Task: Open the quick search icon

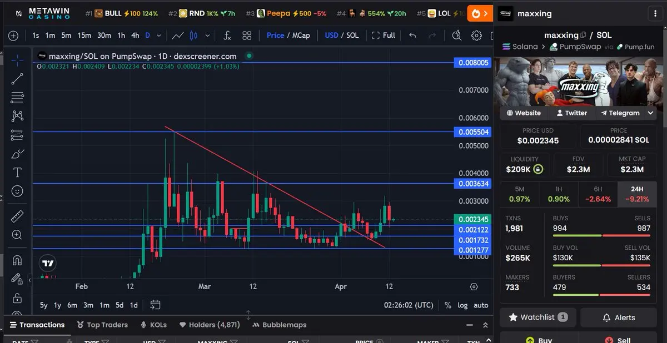Action: pyautogui.click(x=457, y=36)
